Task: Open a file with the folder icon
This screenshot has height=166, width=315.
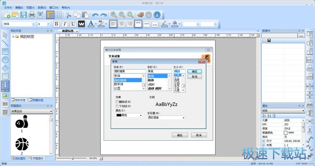Action: 15,15
